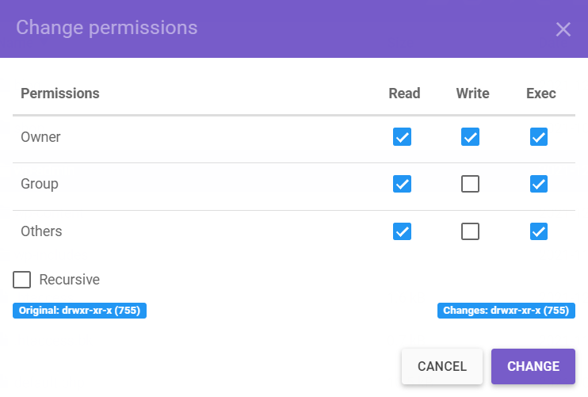The height and width of the screenshot is (397, 588).
Task: Uncheck Group Read permission
Action: tap(402, 184)
